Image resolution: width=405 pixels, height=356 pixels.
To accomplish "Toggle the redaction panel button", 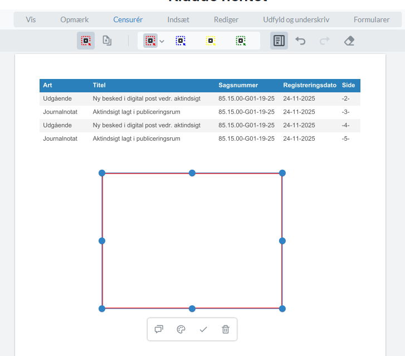I will (279, 41).
